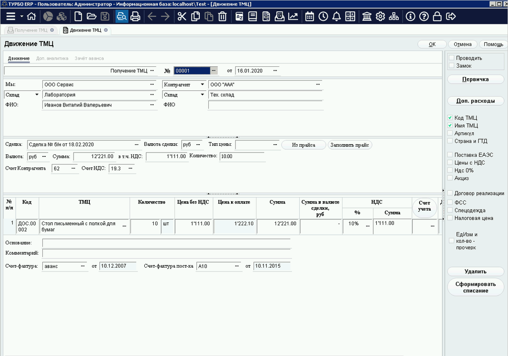Create a new document via toolbar
The image size is (508, 356).
coord(78,16)
